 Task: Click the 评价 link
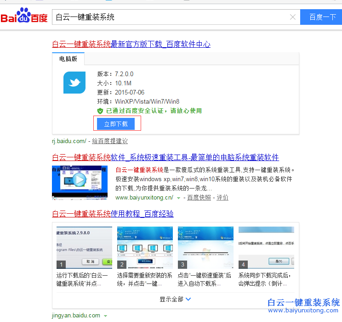coord(222,198)
